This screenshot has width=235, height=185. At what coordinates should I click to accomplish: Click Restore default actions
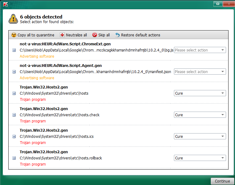[138, 35]
